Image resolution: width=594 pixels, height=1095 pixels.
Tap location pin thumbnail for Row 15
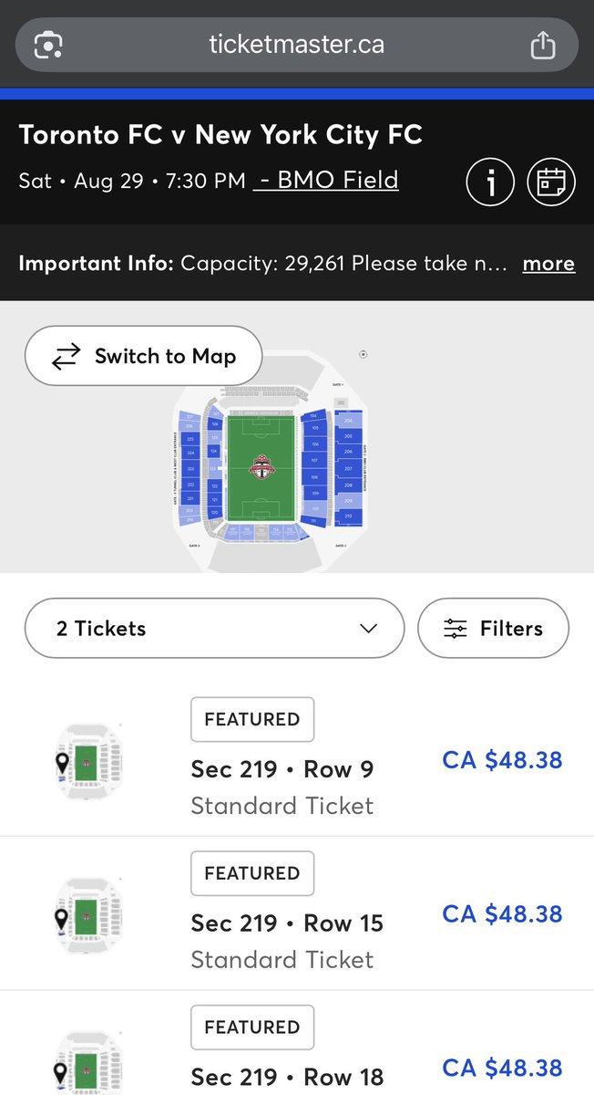[87, 914]
